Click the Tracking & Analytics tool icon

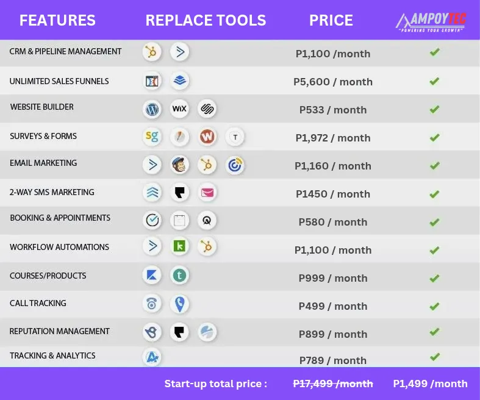(152, 357)
